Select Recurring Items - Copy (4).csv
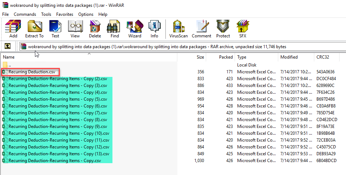The width and height of the screenshot is (346, 175). (x=58, y=92)
